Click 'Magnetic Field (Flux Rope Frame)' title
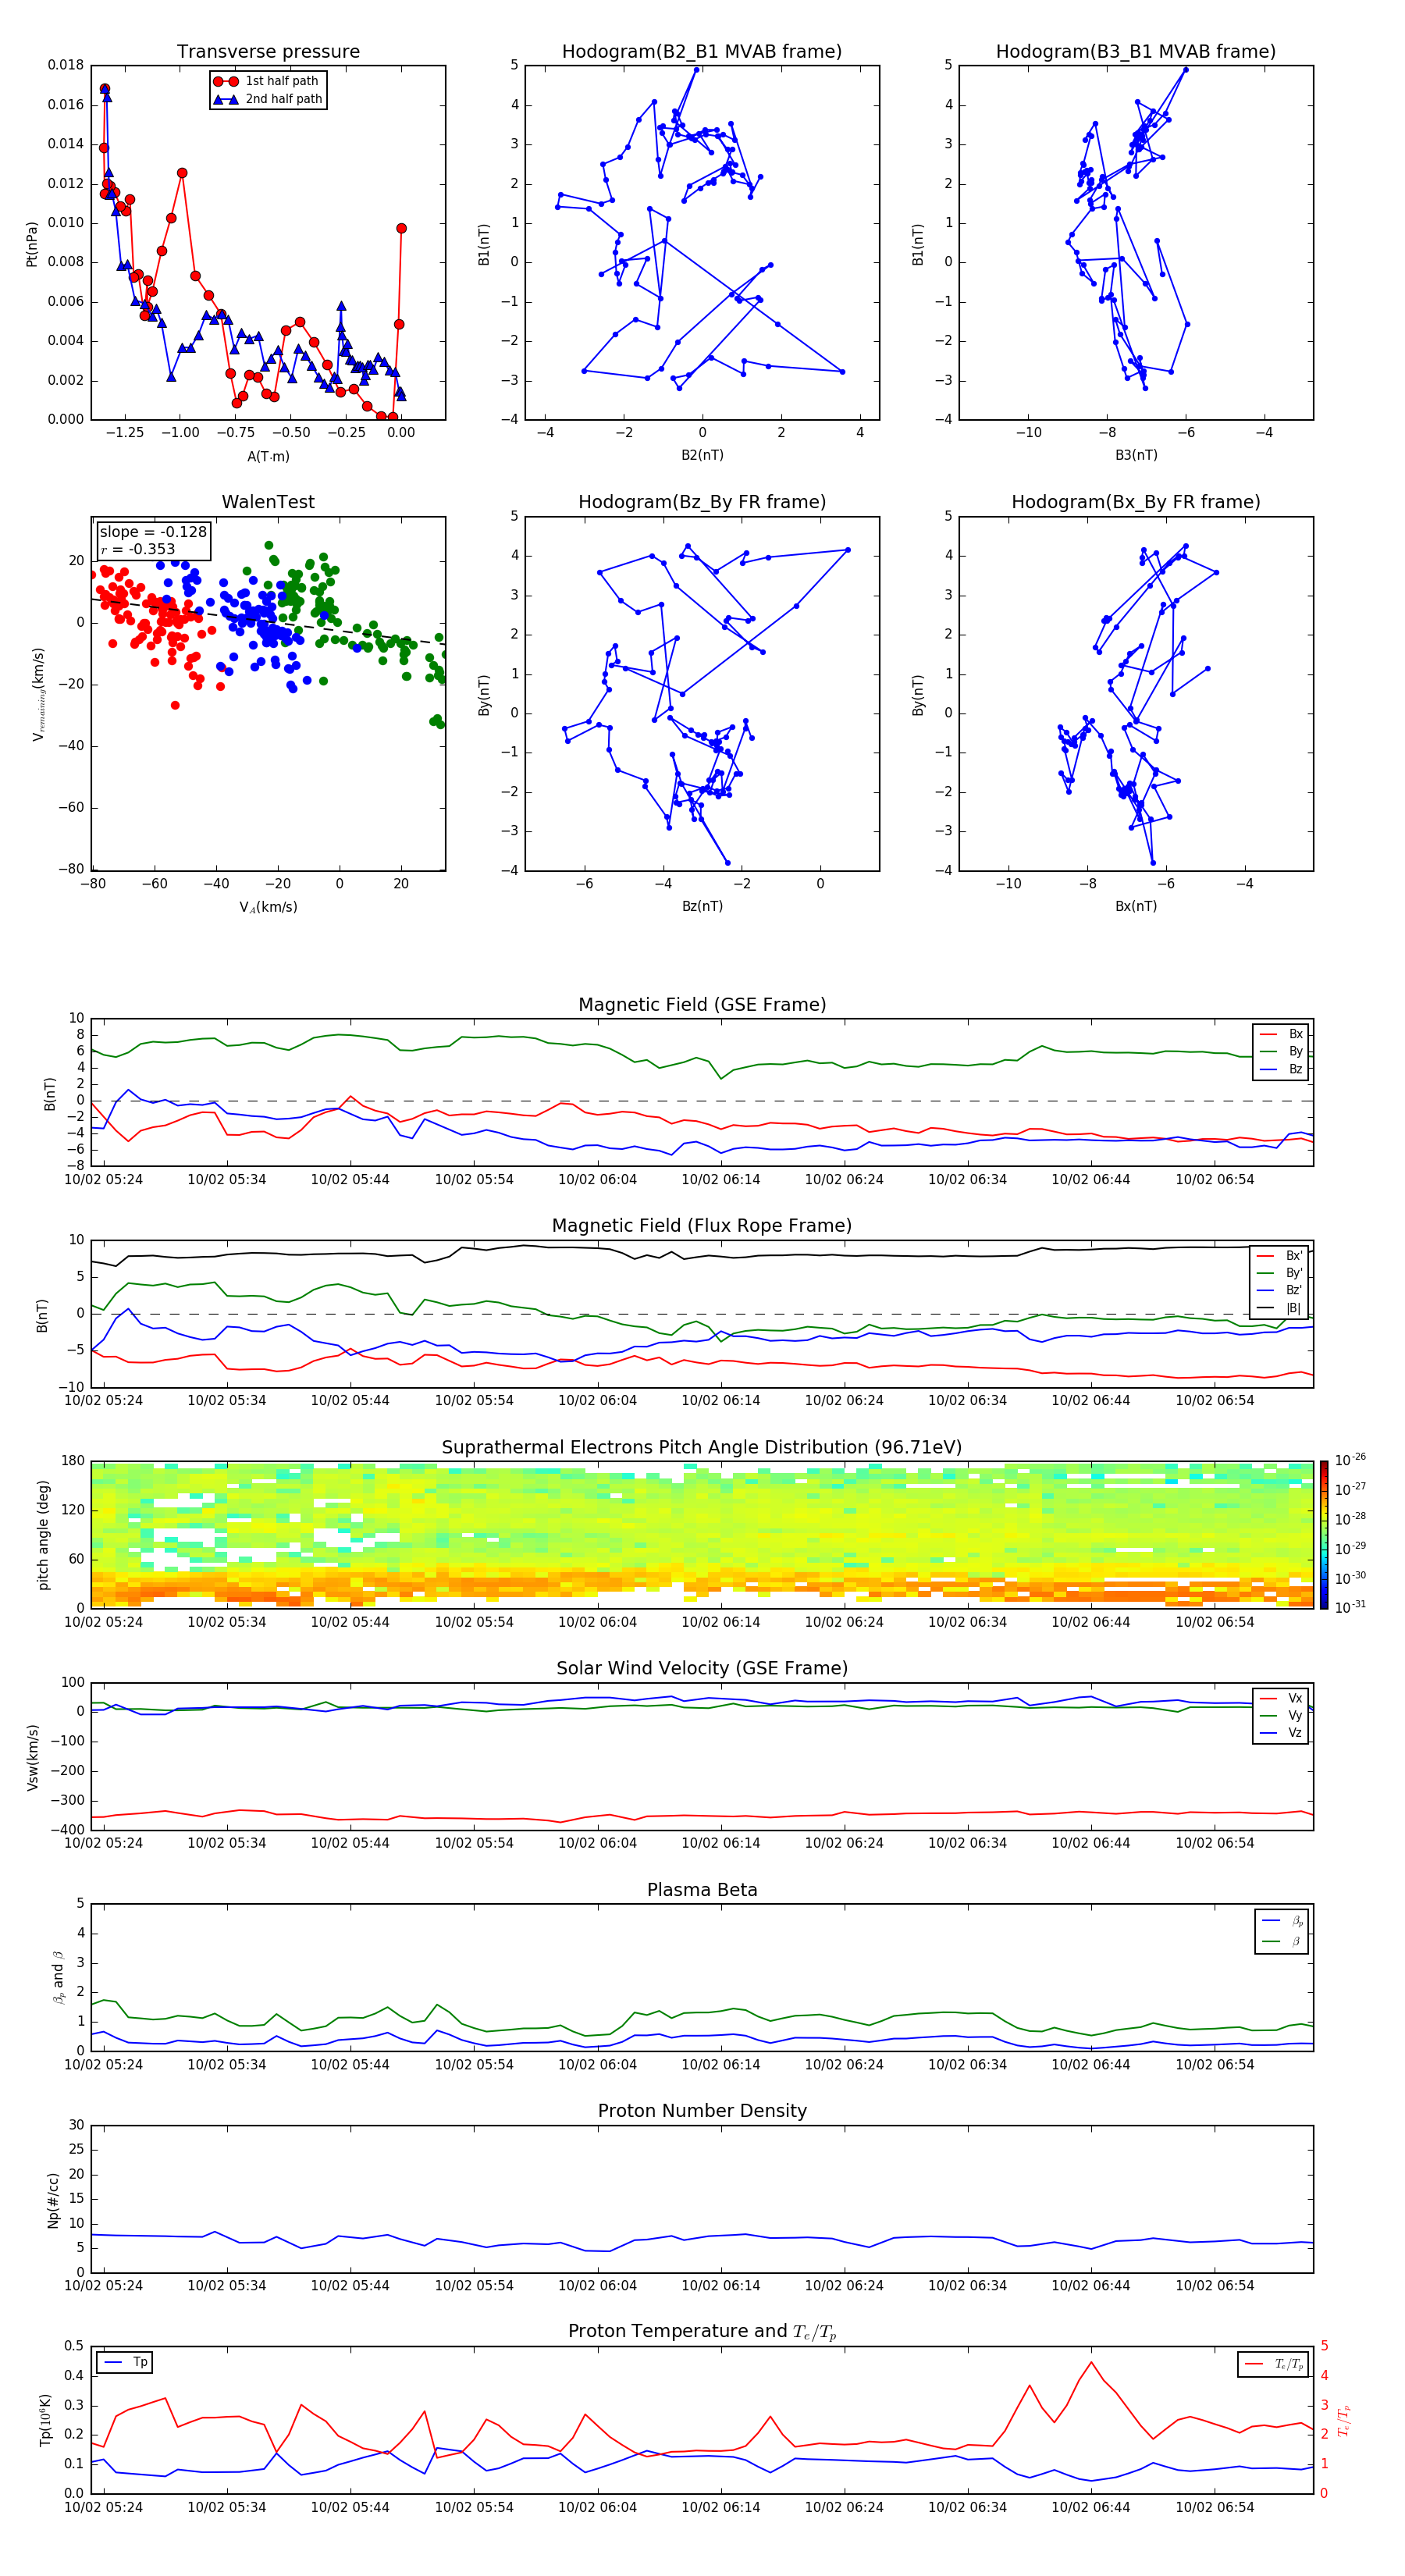 (702, 1226)
